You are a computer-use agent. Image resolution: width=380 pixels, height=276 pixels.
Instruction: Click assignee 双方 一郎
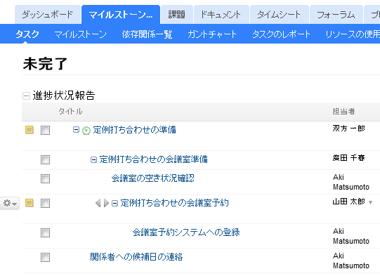click(x=348, y=129)
